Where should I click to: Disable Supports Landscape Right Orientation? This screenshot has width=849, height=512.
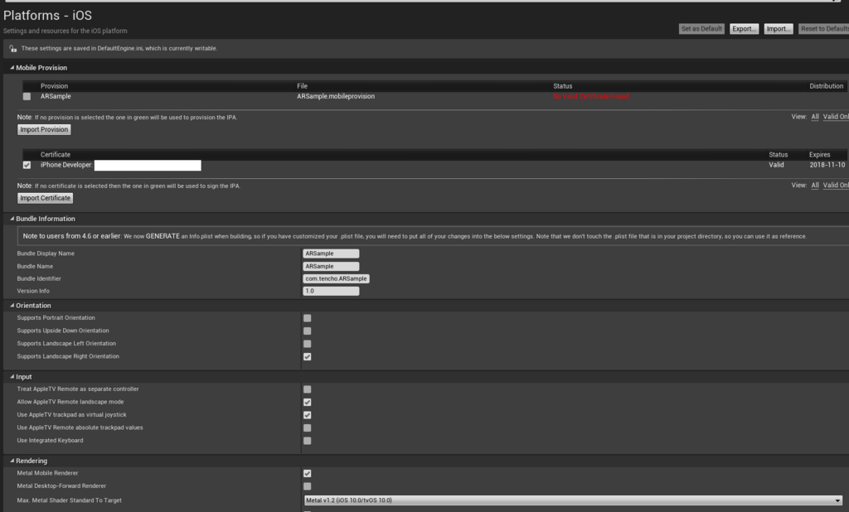click(307, 357)
